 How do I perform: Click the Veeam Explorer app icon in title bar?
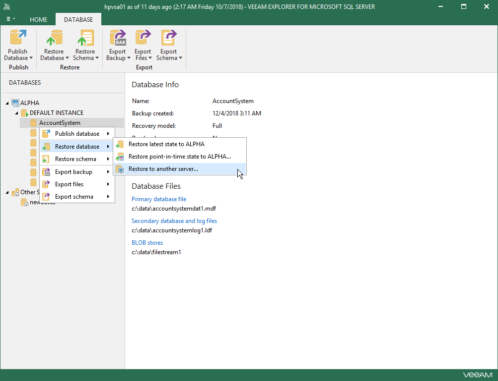tap(6, 6)
